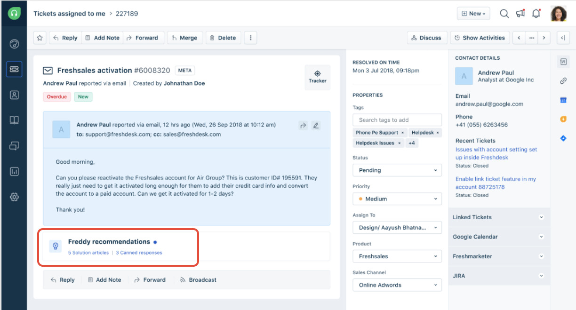The image size is (576, 310).
Task: Expand the JIRA section
Action: [499, 276]
